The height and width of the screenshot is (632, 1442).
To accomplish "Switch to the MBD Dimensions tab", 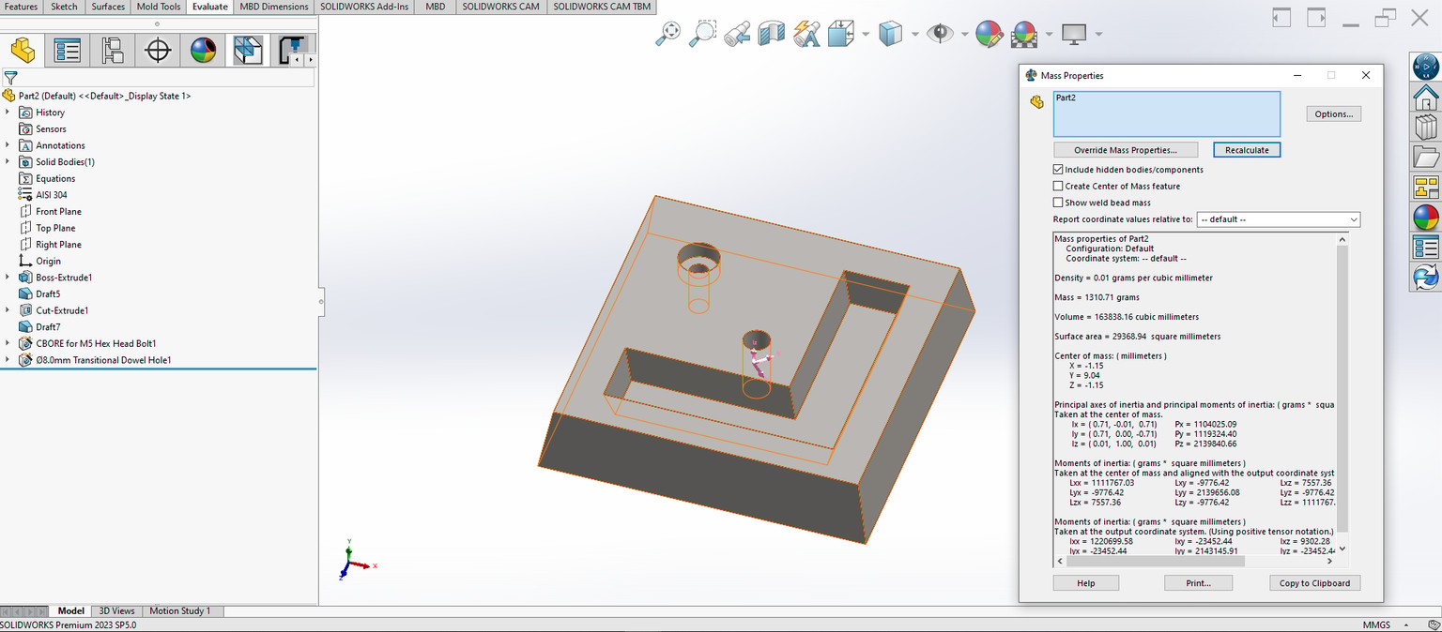I will tap(274, 7).
